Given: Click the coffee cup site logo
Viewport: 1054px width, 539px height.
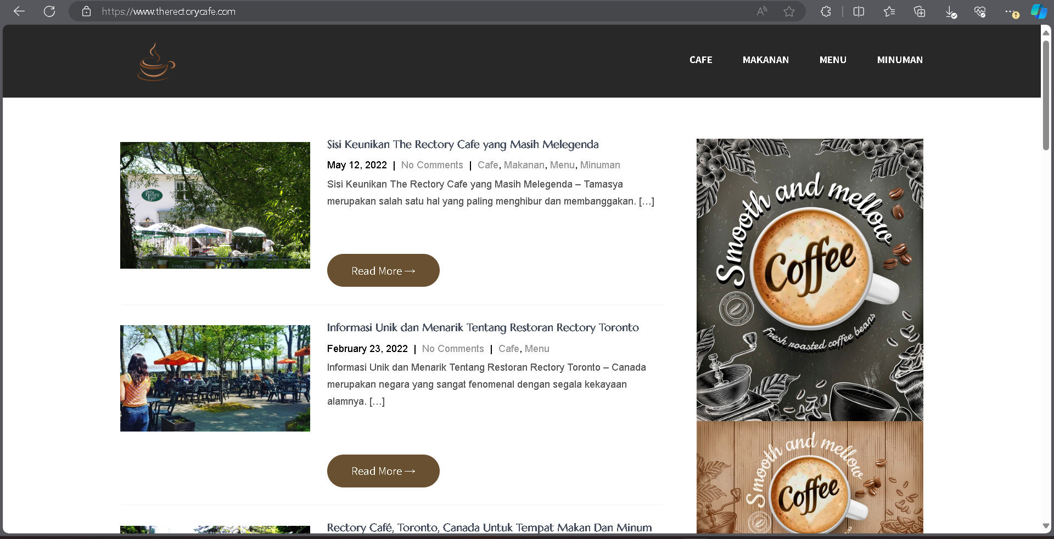Looking at the screenshot, I should [156, 62].
